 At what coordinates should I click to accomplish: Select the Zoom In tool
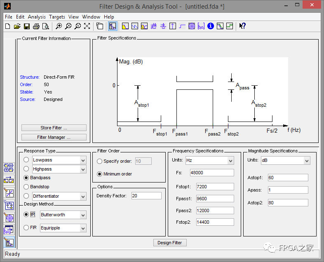59,26
